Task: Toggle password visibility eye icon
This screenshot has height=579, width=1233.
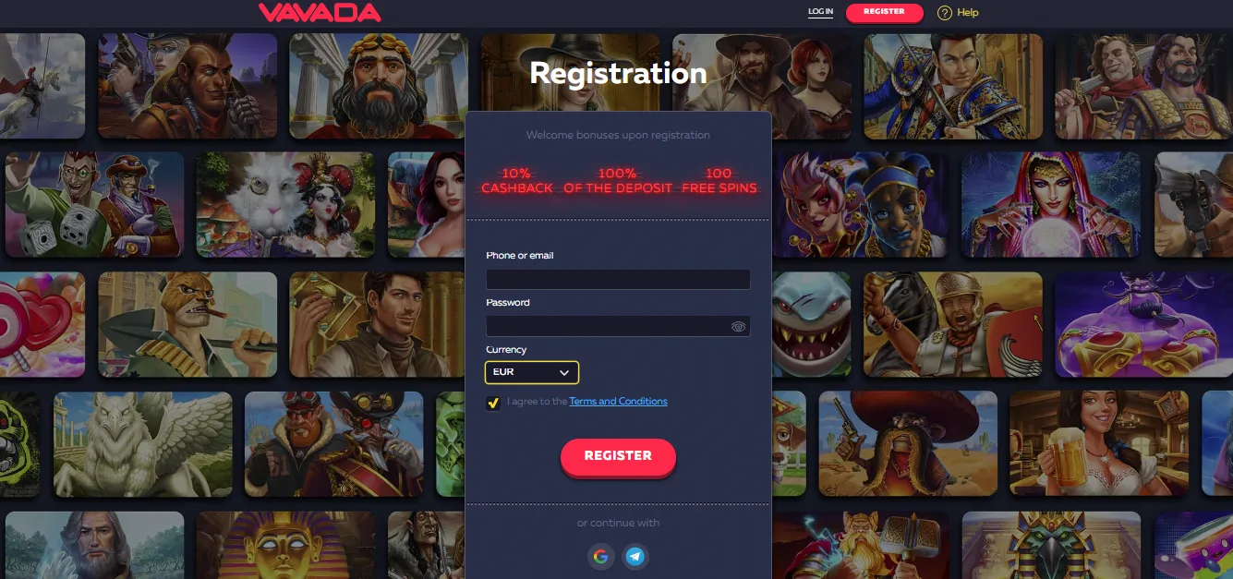Action: pyautogui.click(x=738, y=326)
